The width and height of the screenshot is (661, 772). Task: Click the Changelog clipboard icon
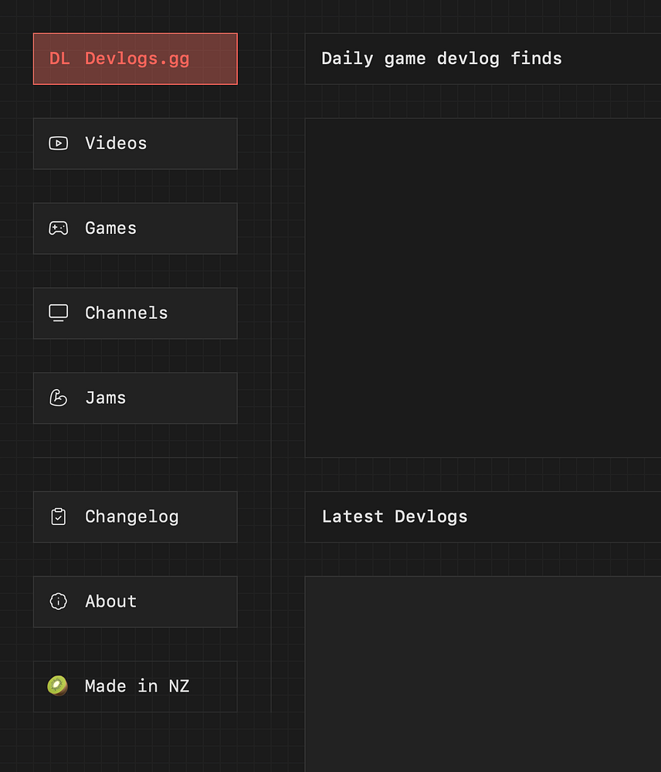click(x=58, y=516)
